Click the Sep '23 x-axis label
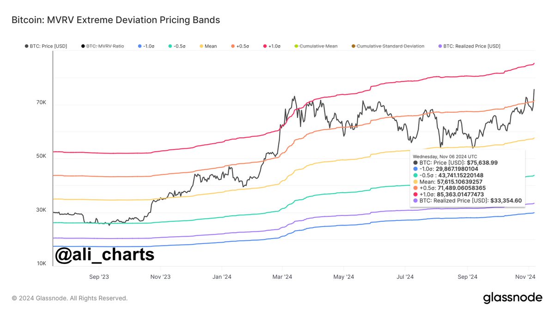 pyautogui.click(x=99, y=277)
